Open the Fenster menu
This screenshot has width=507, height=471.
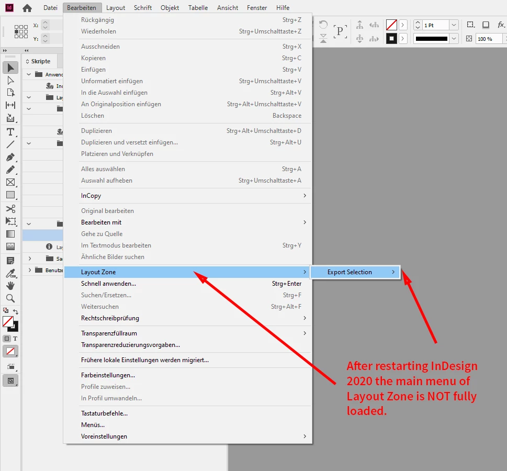pyautogui.click(x=257, y=8)
